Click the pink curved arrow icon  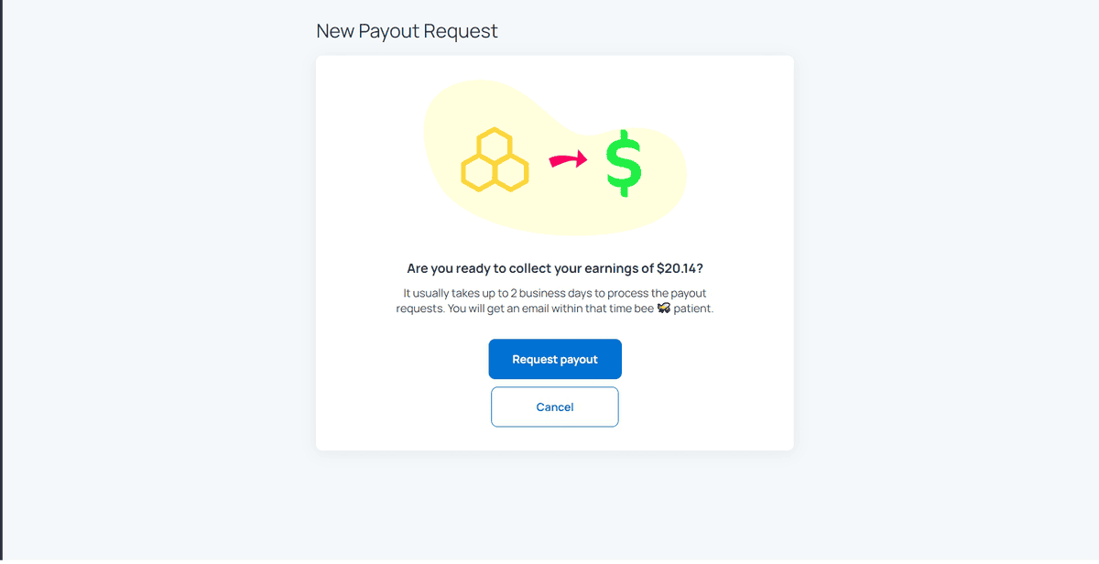pyautogui.click(x=569, y=161)
